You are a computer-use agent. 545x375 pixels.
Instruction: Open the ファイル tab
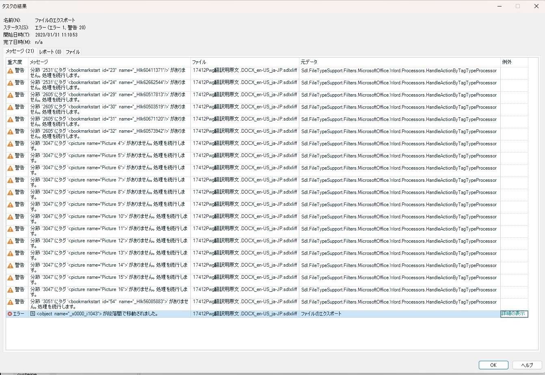(x=72, y=52)
